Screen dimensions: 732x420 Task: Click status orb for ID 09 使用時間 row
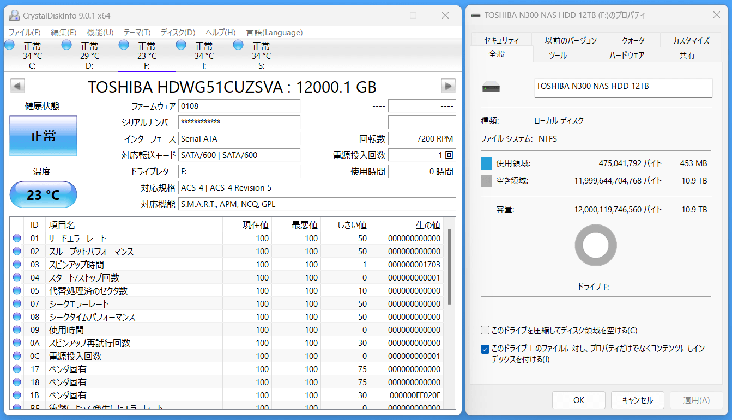click(x=17, y=330)
